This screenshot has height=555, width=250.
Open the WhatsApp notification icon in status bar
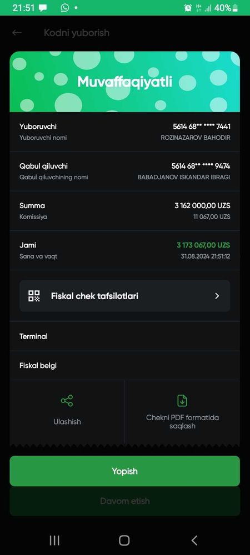tap(65, 8)
